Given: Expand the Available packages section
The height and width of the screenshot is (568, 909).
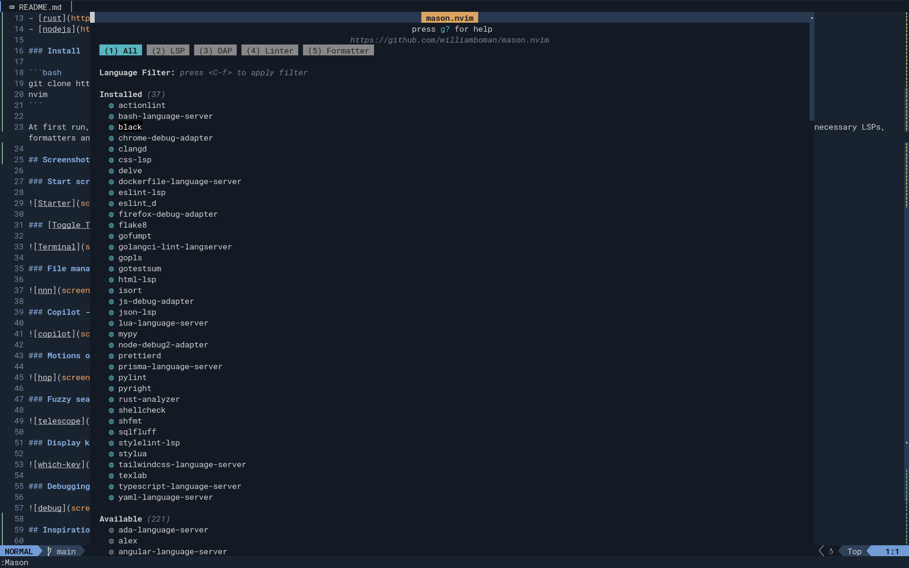Looking at the screenshot, I should (x=121, y=519).
